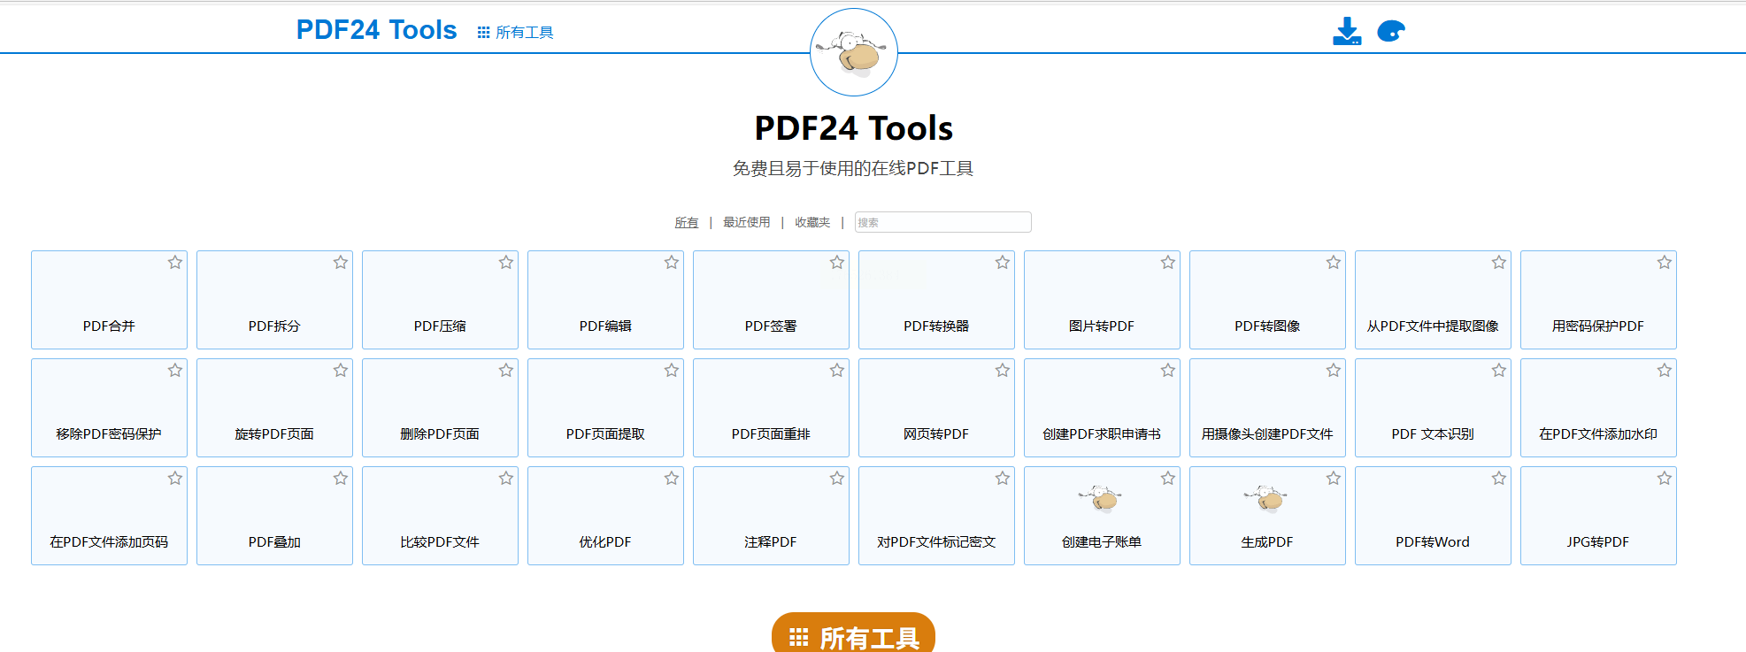Toggle the star on the 图片转PDF card

coord(1168,263)
